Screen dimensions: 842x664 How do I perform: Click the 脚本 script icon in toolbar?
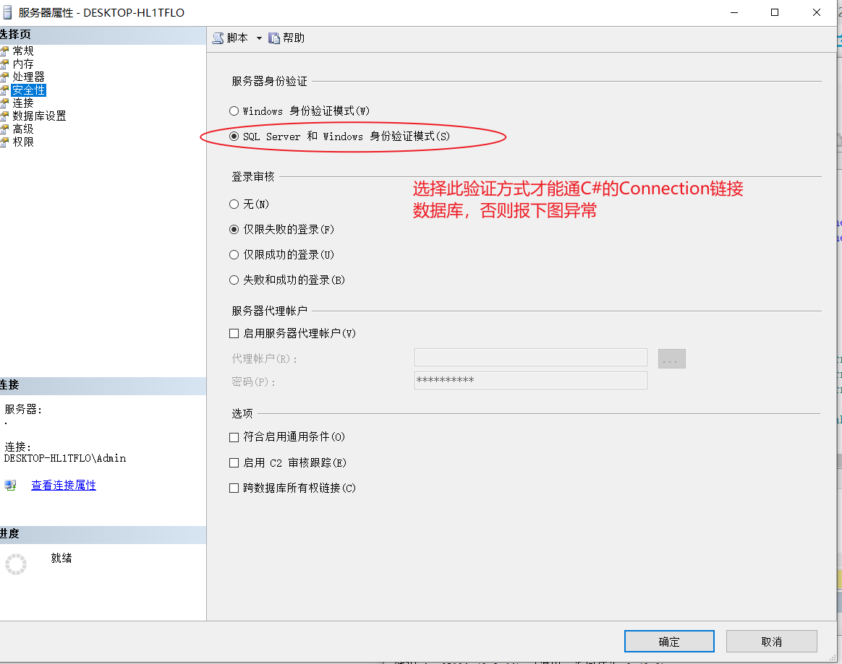[x=218, y=38]
